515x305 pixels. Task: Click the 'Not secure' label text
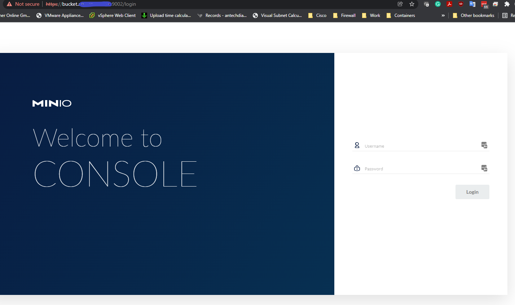coord(27,4)
